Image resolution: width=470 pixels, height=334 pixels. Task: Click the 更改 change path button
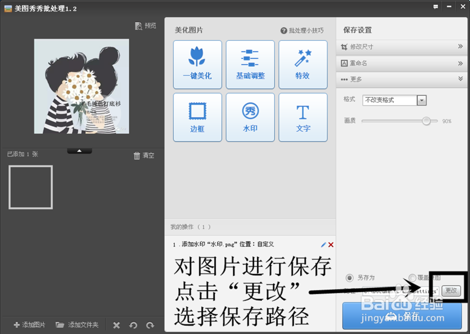[451, 291]
